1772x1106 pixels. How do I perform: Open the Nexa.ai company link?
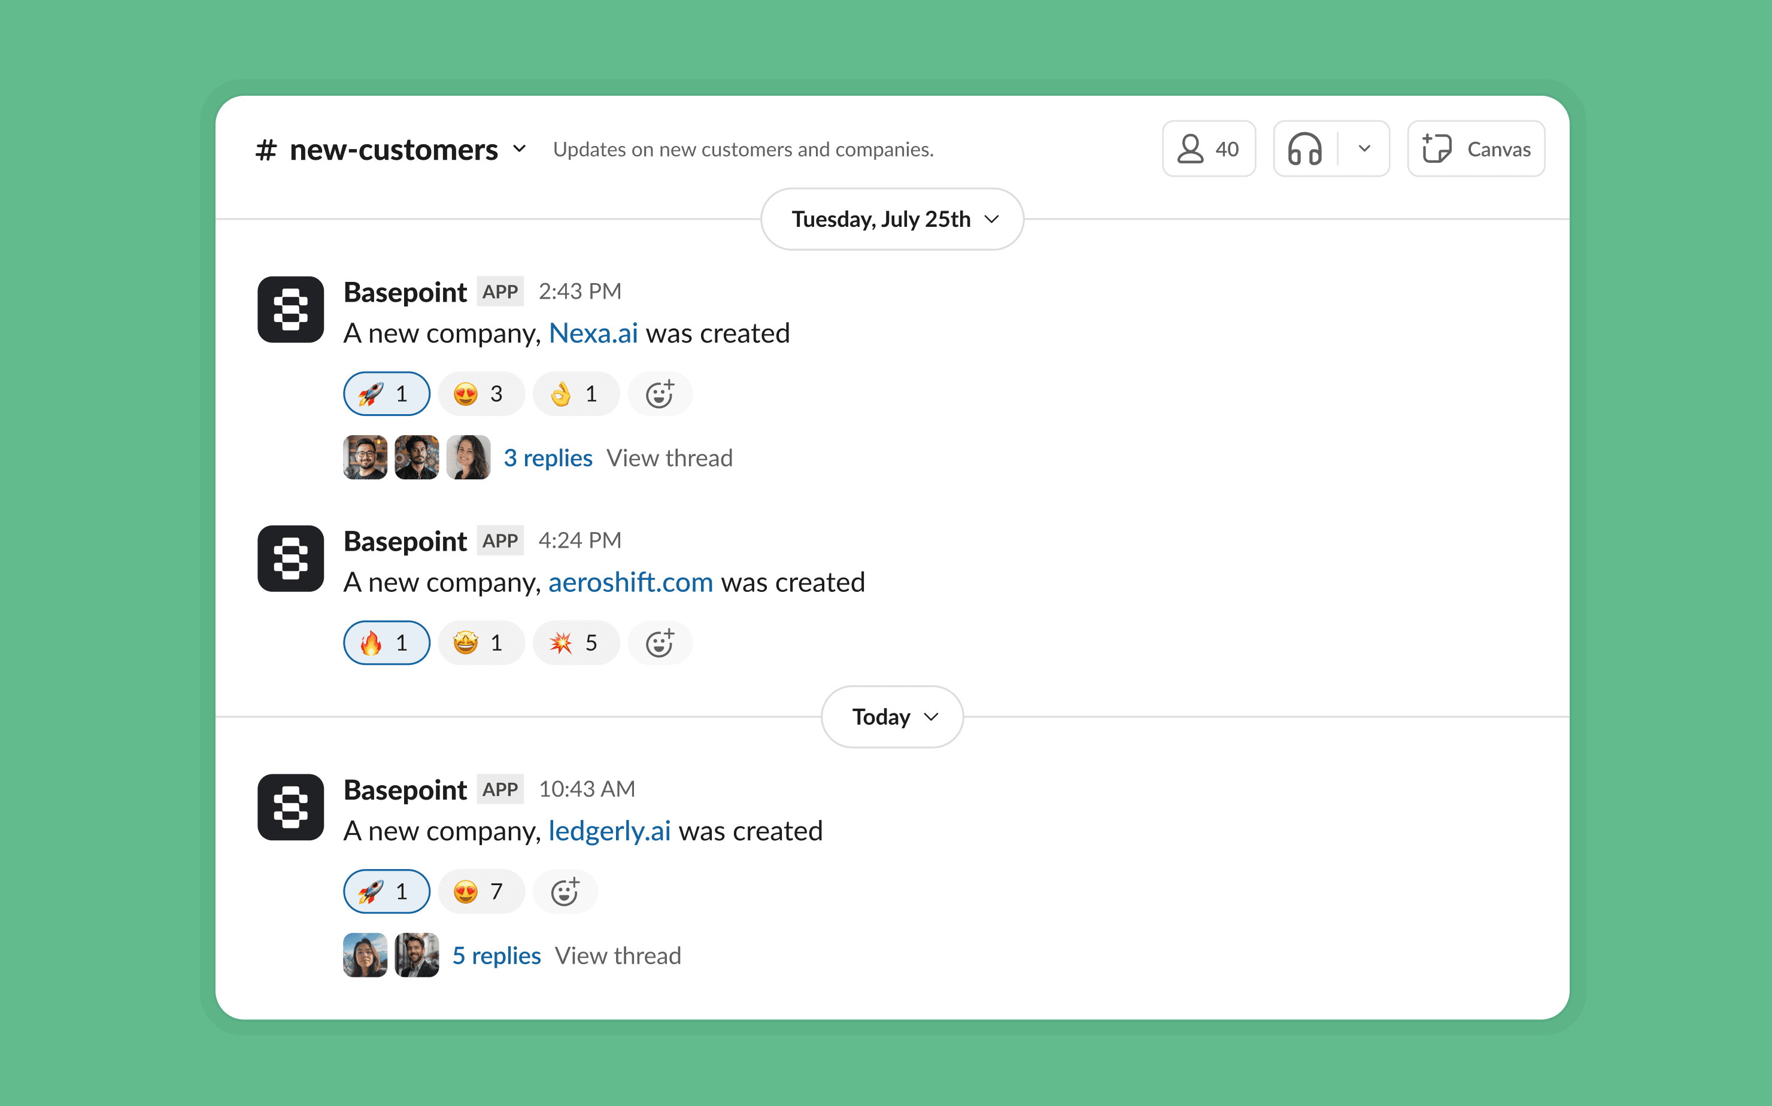click(593, 333)
